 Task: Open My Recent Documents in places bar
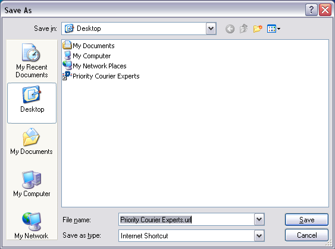point(32,61)
